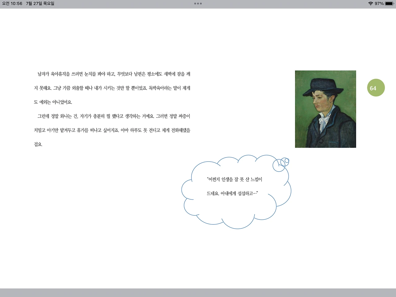Tap the Van Gogh portrait thumbnail
The height and width of the screenshot is (297, 396).
(x=325, y=109)
